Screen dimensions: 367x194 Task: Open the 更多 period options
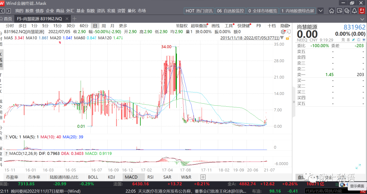[x=123, y=26]
